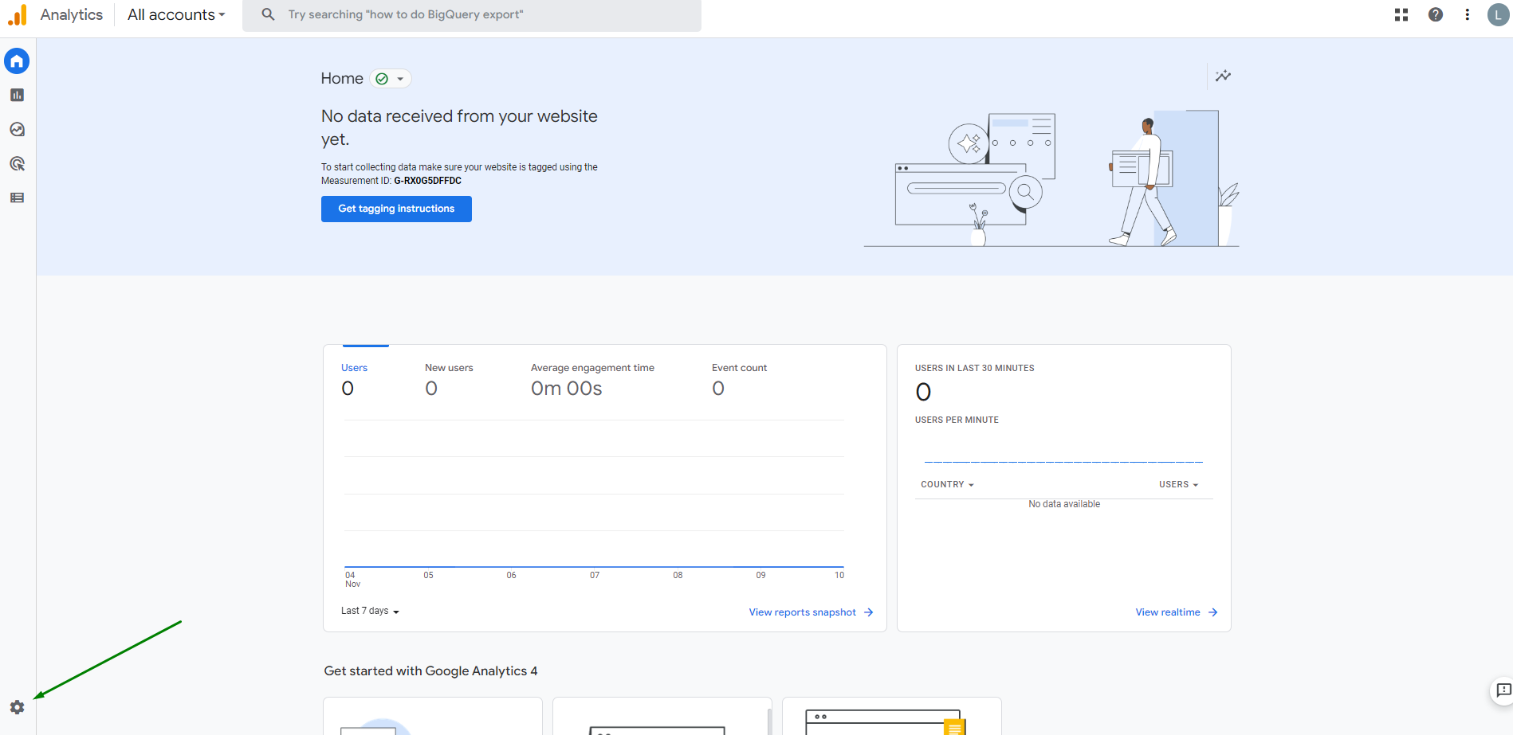Viewport: 1513px width, 735px height.
Task: Open View reports snapshot link
Action: [x=811, y=612]
